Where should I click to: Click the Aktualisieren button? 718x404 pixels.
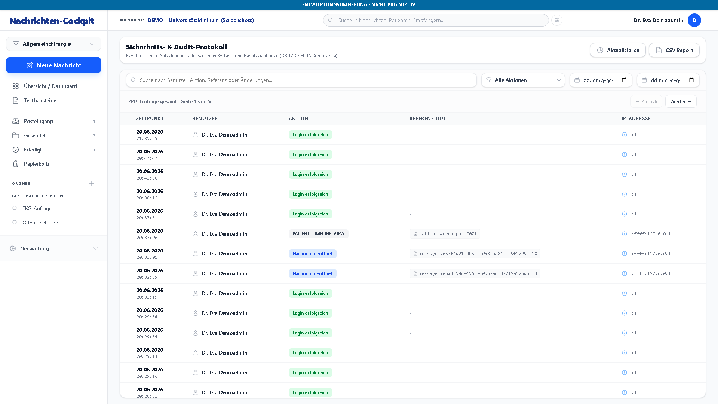coord(618,50)
